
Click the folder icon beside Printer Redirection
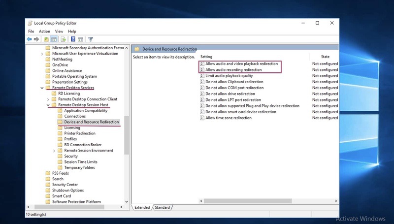pyautogui.click(x=60, y=133)
